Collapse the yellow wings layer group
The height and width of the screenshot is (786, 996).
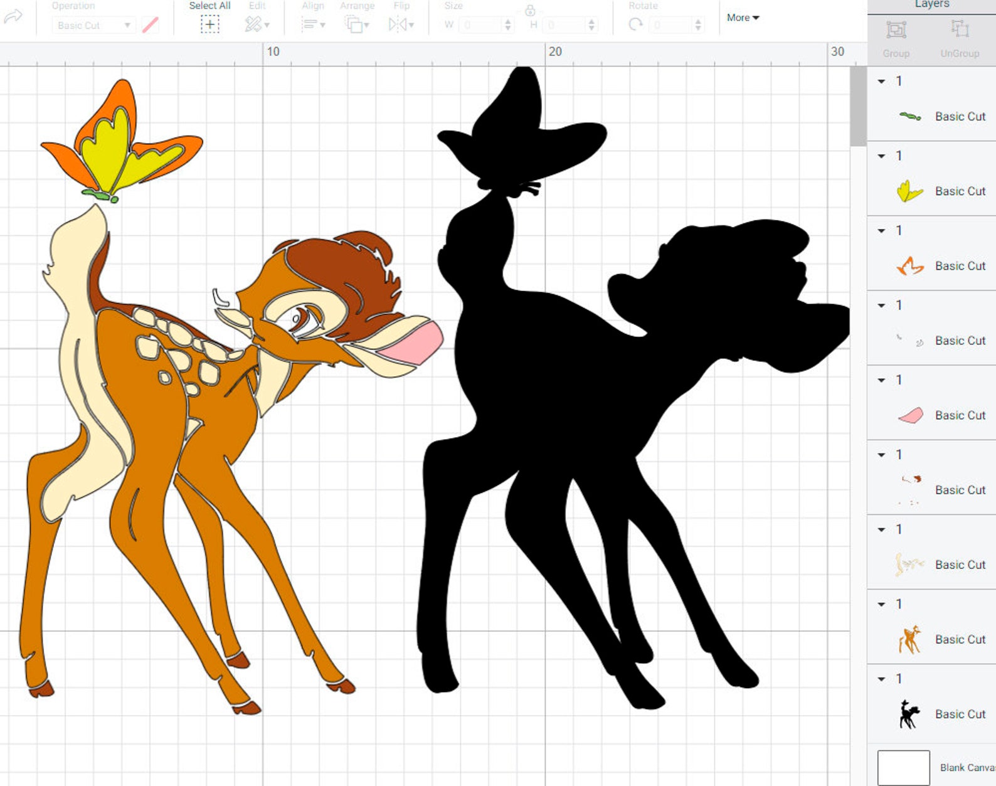tap(881, 156)
